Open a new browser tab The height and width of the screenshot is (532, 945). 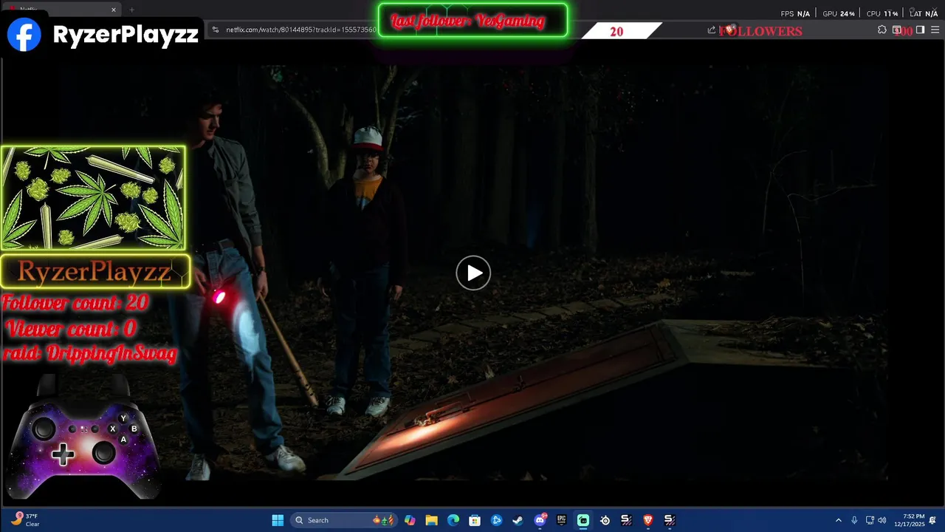click(x=131, y=10)
